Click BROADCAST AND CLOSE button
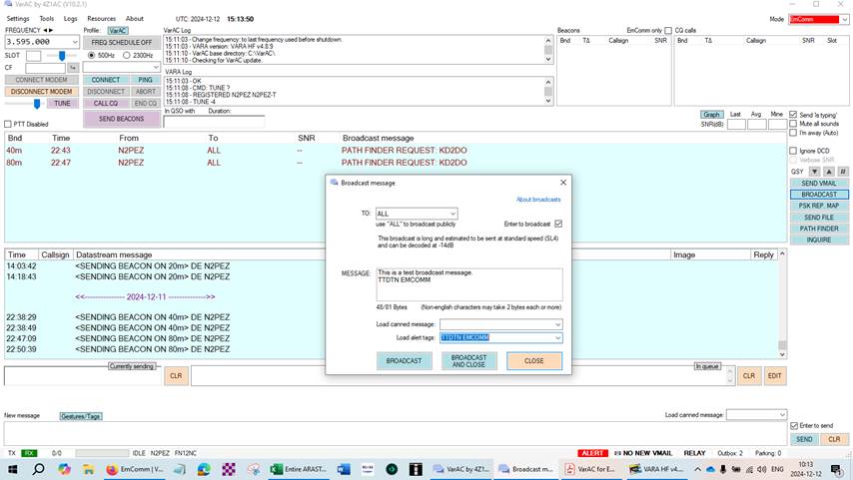 tap(468, 361)
